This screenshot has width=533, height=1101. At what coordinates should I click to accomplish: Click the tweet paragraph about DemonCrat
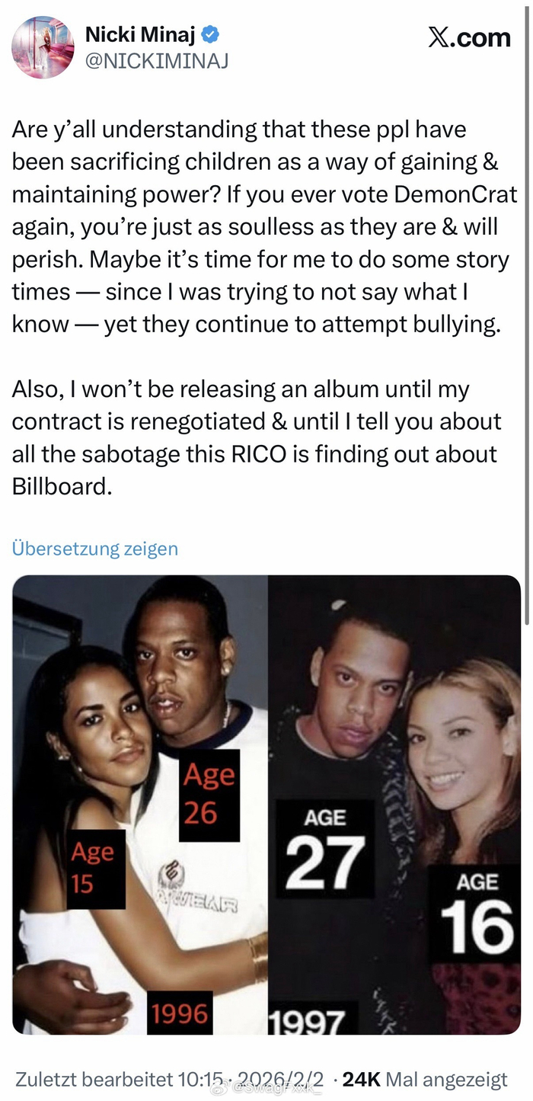pos(264,227)
